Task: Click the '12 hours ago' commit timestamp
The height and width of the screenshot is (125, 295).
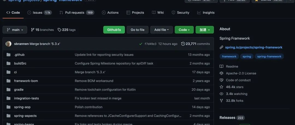Action: [168, 44]
